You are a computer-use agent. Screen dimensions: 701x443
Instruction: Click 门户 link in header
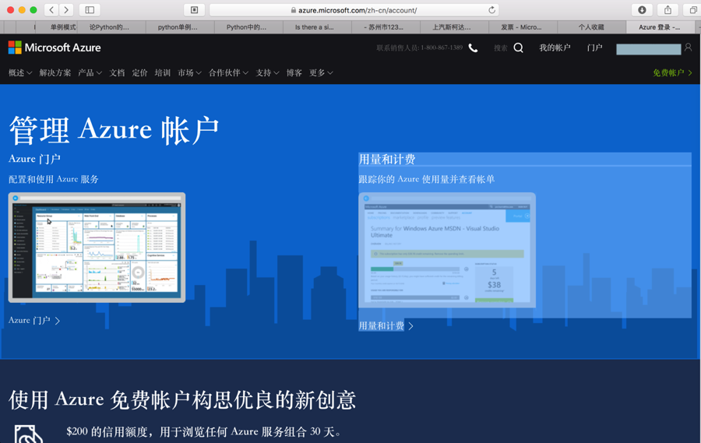coord(594,47)
